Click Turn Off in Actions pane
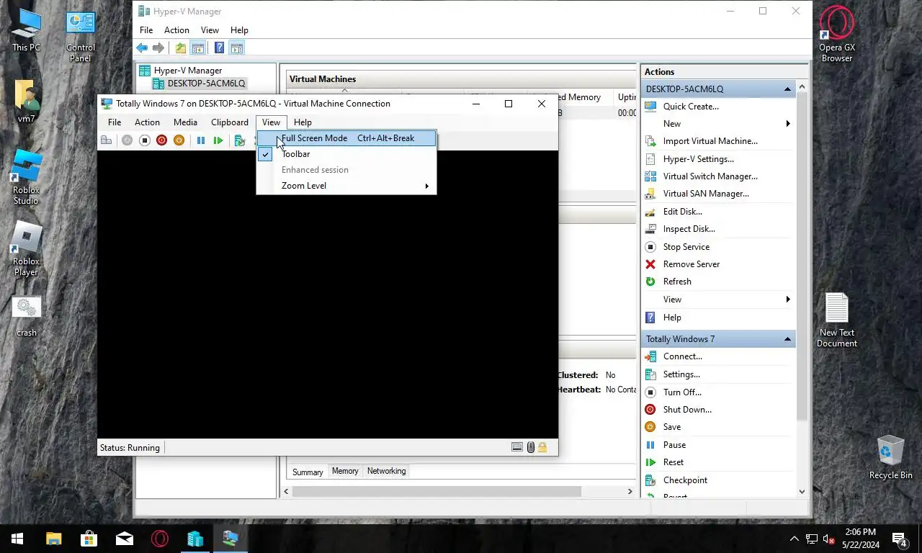This screenshot has width=922, height=553. point(682,392)
